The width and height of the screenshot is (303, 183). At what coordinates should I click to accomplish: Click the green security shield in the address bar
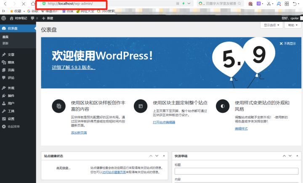pyautogui.click(x=44, y=3)
